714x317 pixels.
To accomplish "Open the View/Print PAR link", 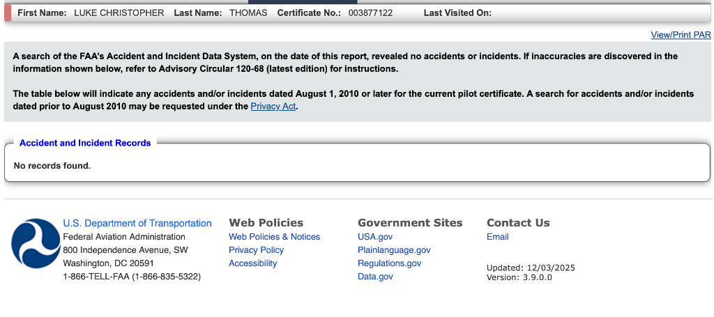I will point(681,35).
